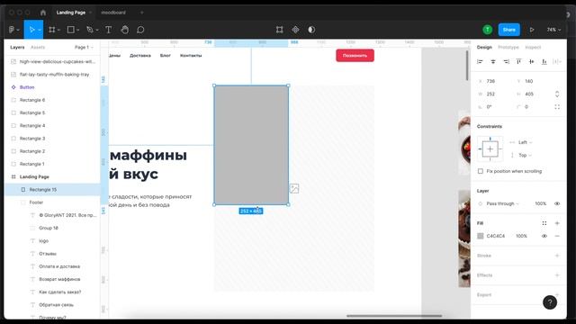Click the image placeholder icon on canvas

click(294, 188)
